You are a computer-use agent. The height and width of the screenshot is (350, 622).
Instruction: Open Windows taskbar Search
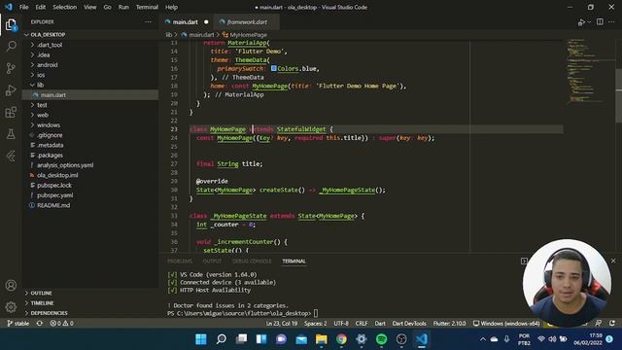click(222, 339)
